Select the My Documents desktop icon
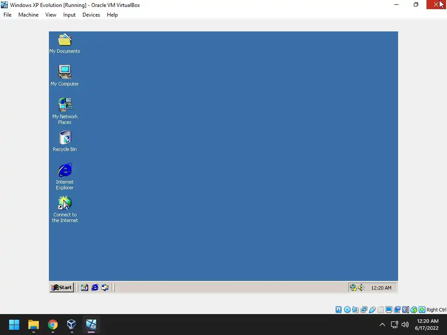This screenshot has width=447, height=335. [x=65, y=43]
